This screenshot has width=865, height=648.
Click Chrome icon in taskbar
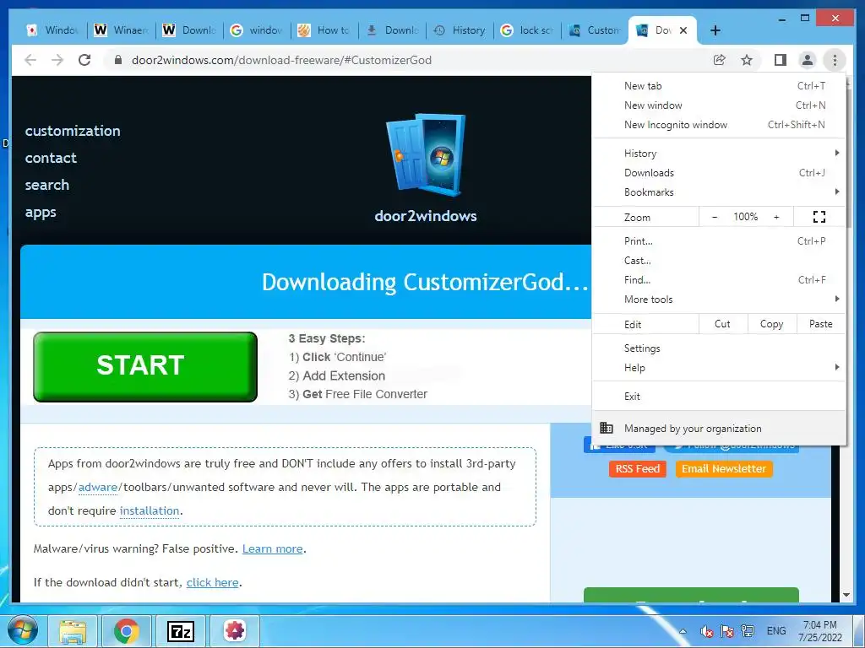tap(127, 631)
